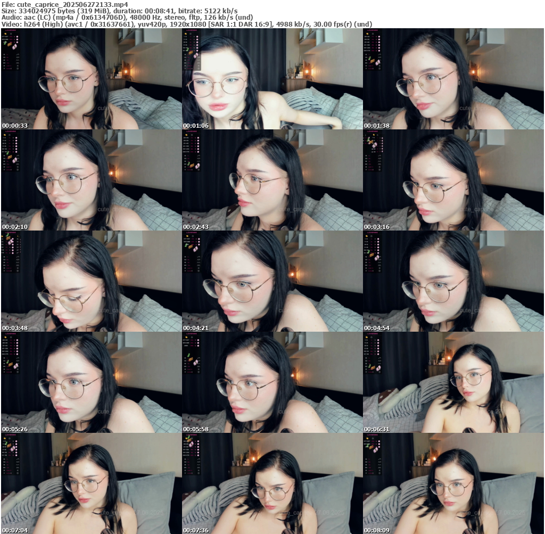Click the 'Size: 334024975 bytes' info line
This screenshot has width=545, height=534.
coord(120,11)
